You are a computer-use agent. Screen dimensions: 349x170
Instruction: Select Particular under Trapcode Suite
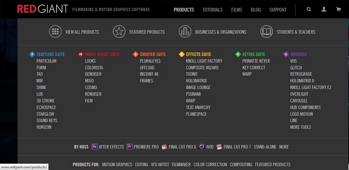(x=47, y=61)
